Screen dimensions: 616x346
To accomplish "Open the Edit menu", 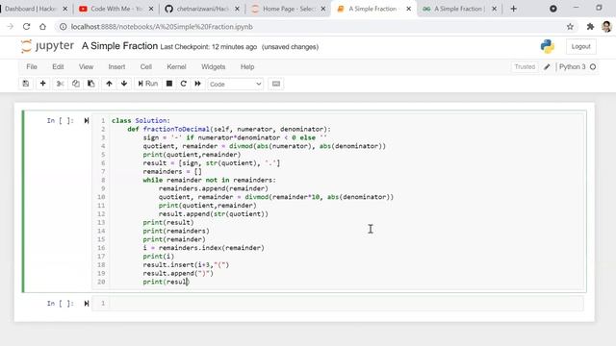I will point(58,66).
